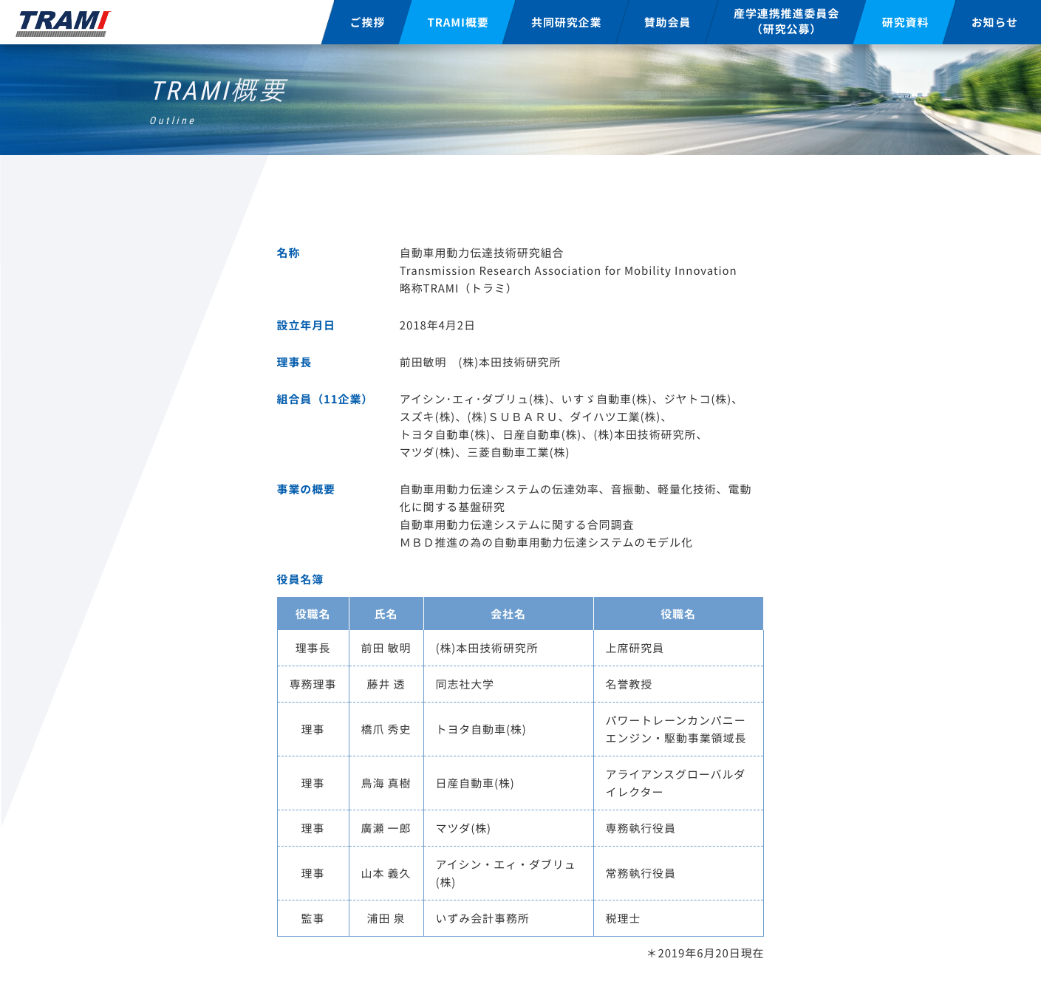Click the 専務執行役員 cell
The width and height of the screenshot is (1041, 998).
pyautogui.click(x=678, y=828)
